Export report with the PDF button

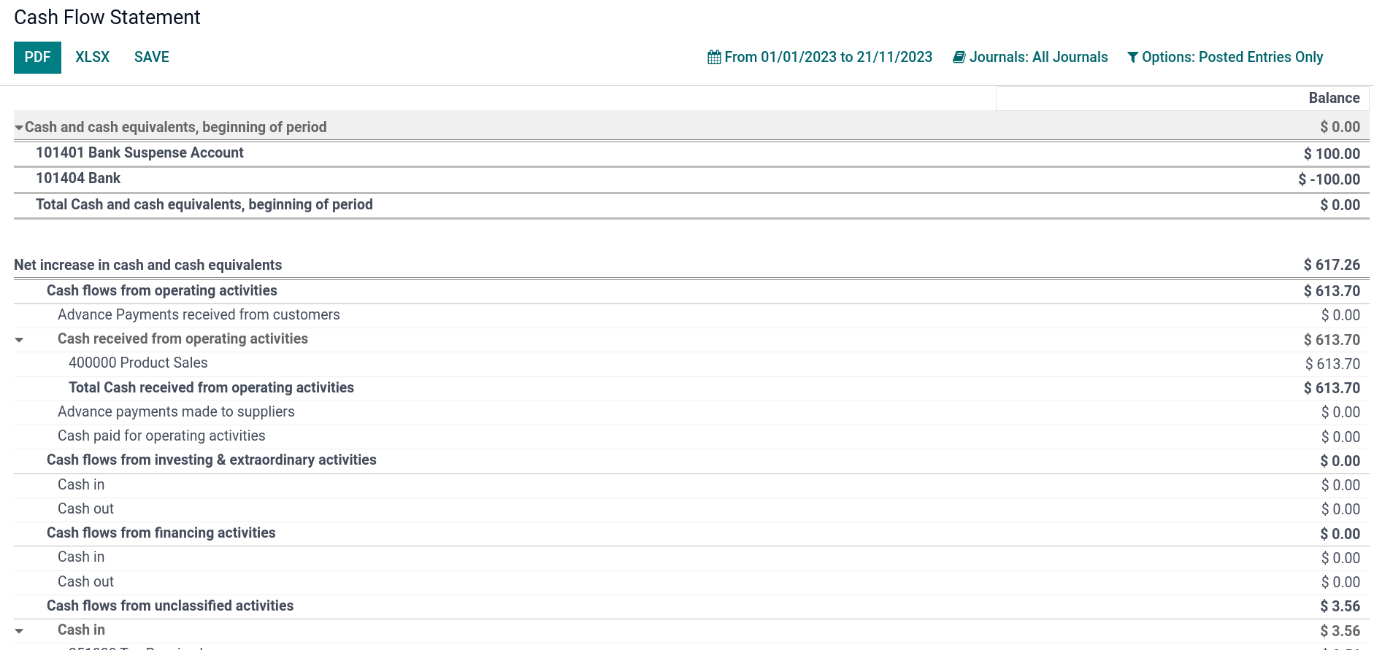point(37,58)
